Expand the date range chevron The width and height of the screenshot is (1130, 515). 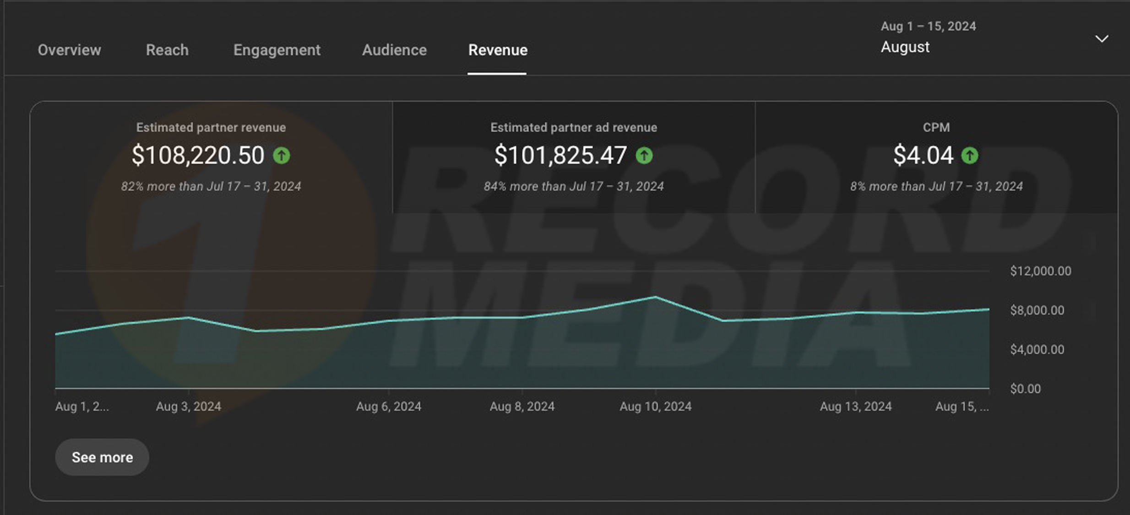(1102, 39)
